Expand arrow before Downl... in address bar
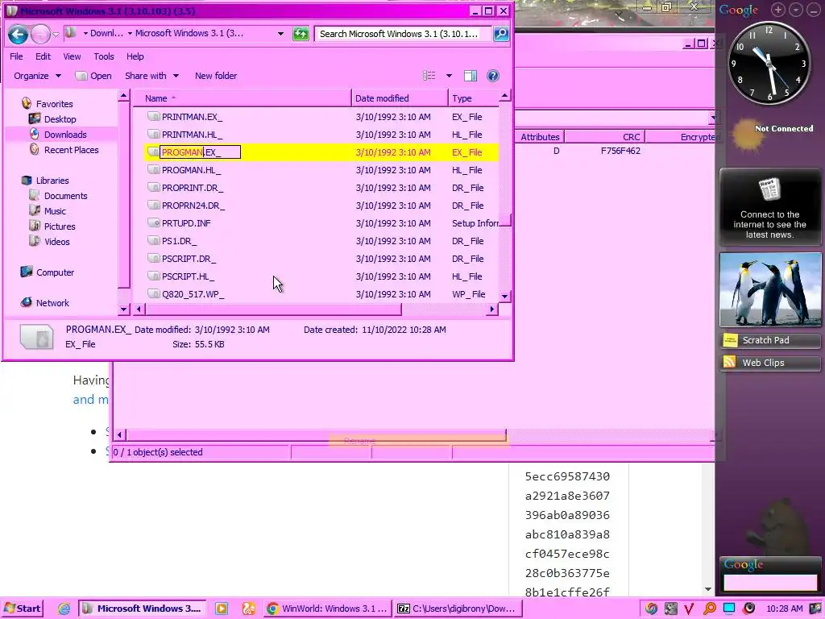 point(85,34)
